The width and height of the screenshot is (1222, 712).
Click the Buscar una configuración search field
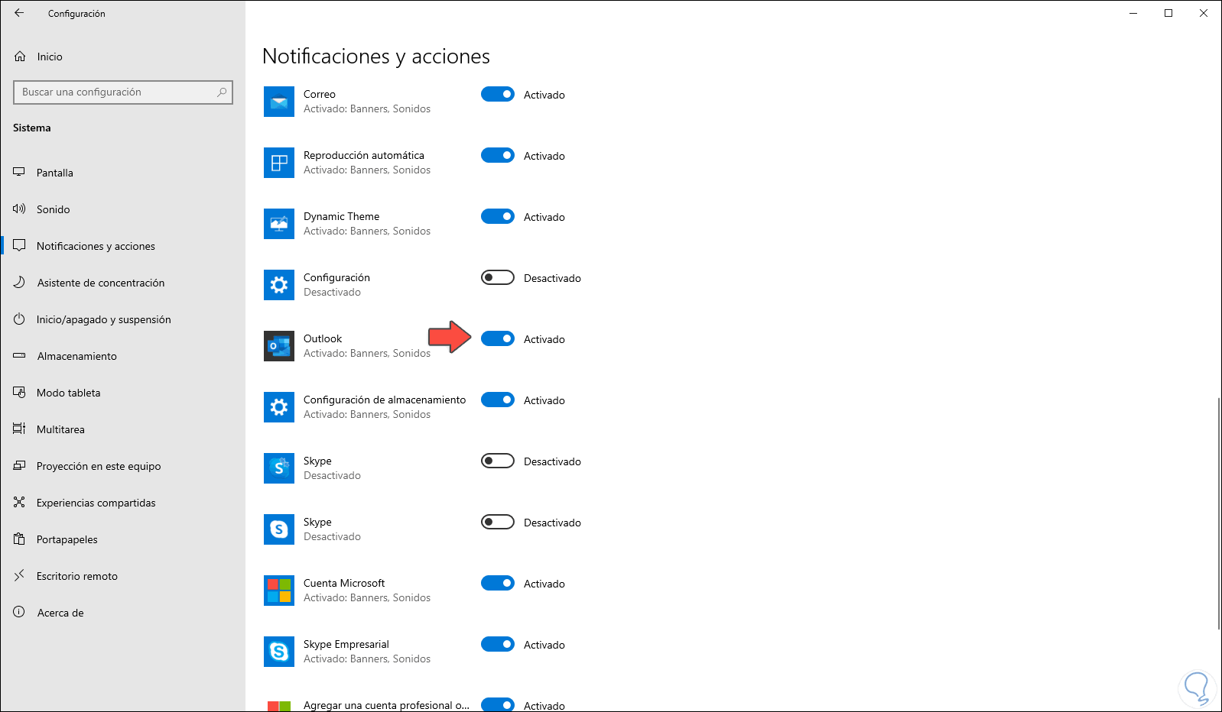(123, 92)
